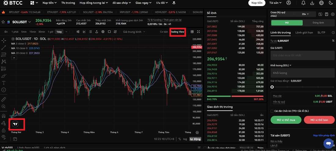Open the apps grid menu next to logo
Image resolution: width=336 pixels, height=151 pixels.
tap(34, 3)
